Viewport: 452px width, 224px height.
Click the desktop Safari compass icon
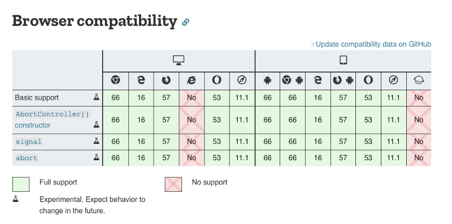pyautogui.click(x=242, y=80)
